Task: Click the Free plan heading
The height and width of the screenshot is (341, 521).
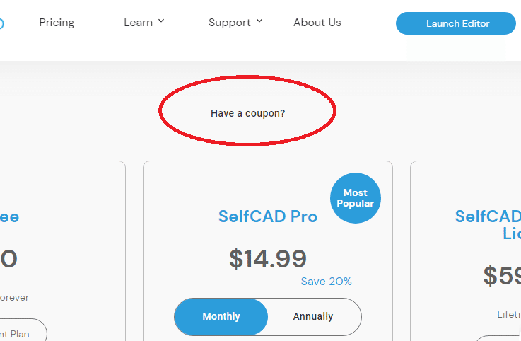Action: 8,216
